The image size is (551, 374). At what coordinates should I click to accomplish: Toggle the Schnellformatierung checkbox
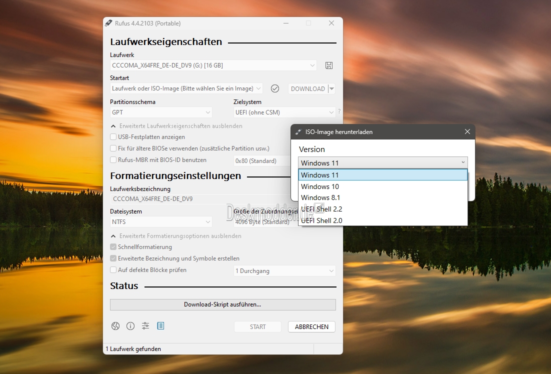point(113,247)
